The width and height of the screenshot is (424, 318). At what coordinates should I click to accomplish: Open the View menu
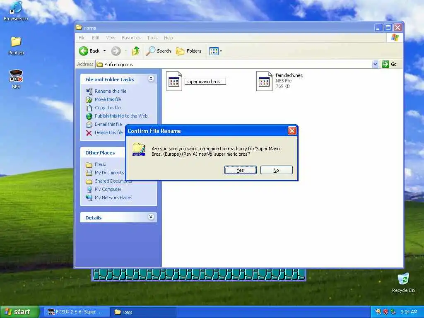(111, 38)
